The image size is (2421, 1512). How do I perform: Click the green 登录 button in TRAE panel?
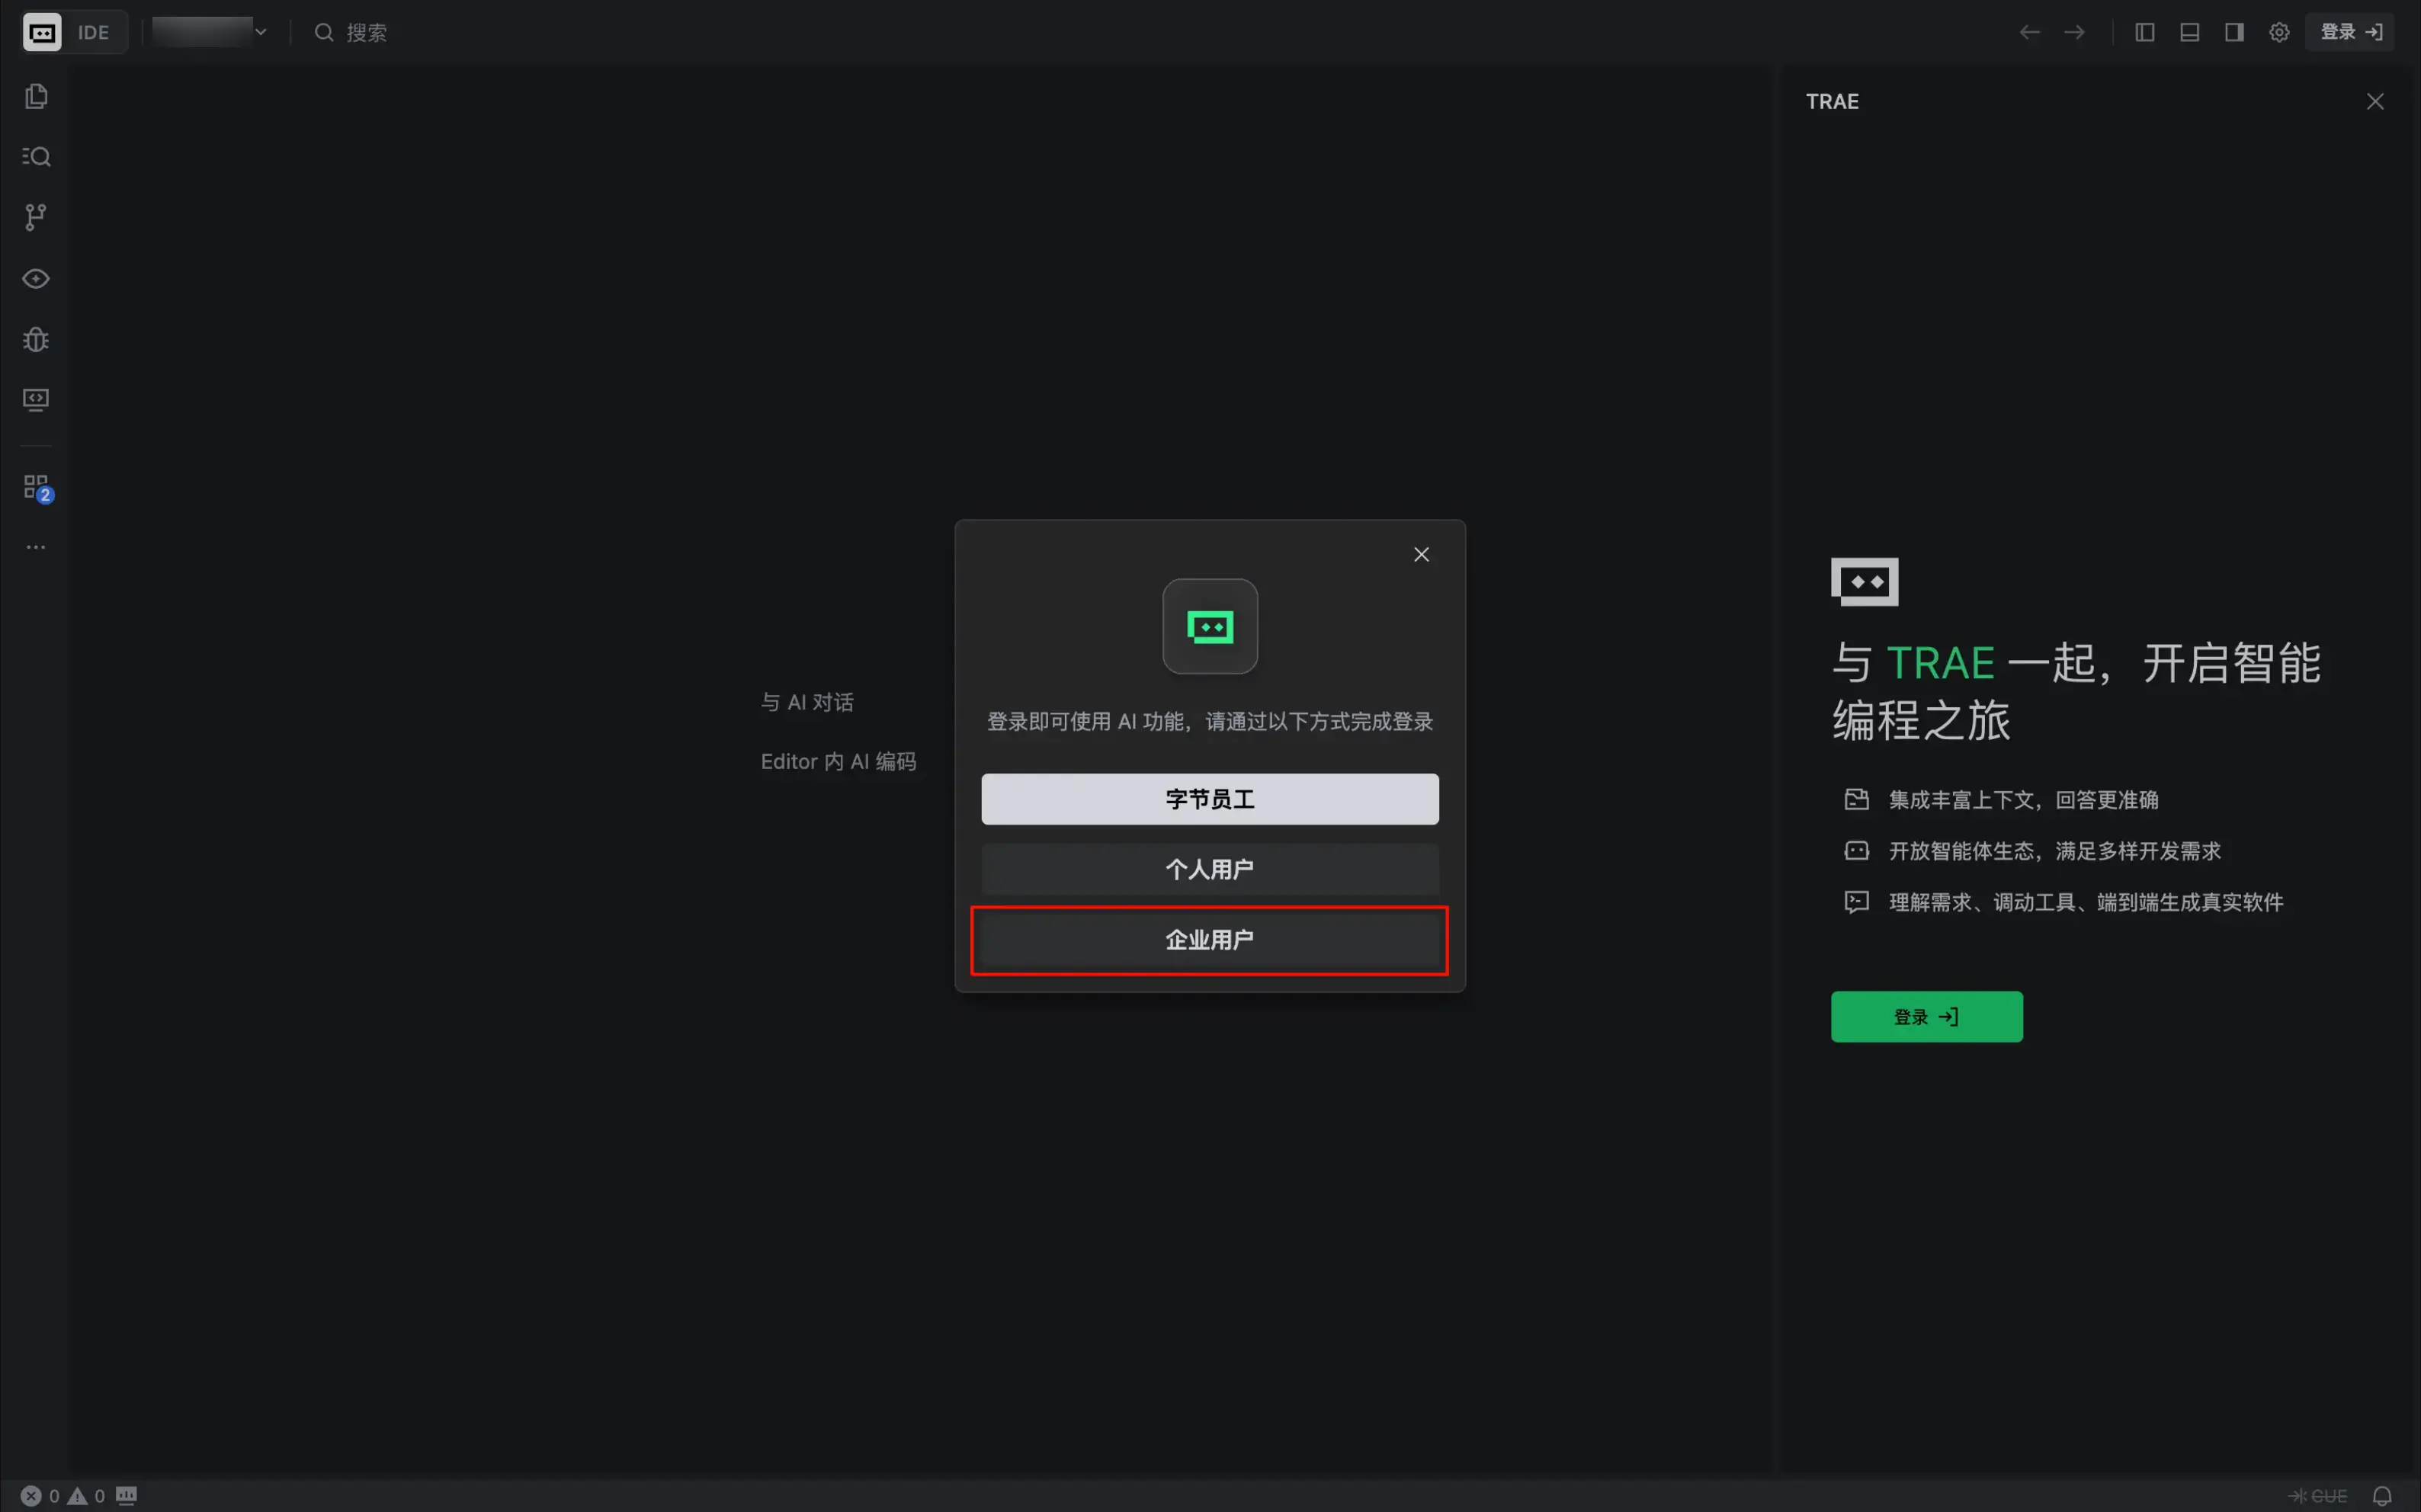click(1926, 1017)
